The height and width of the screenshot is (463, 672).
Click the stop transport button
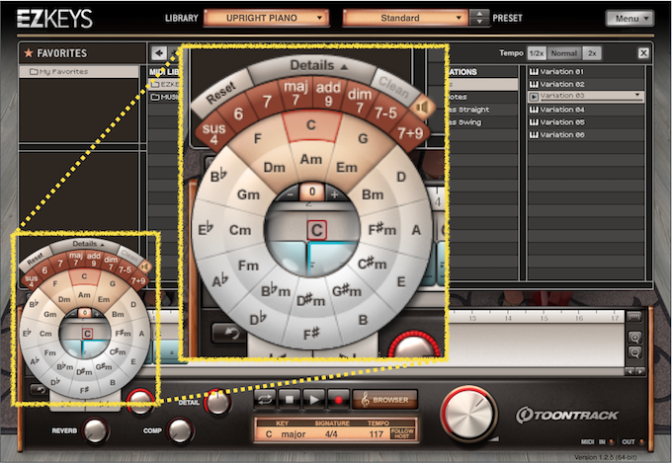click(290, 400)
